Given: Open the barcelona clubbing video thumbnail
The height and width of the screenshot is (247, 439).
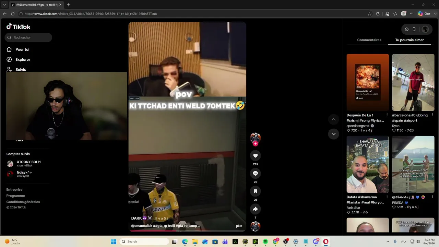Looking at the screenshot, I should (x=413, y=82).
